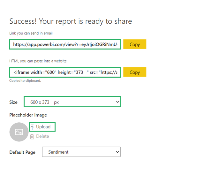Screen dimensions: 204x184
Task: Click the chevron arrow on Size selector
Action: point(117,102)
